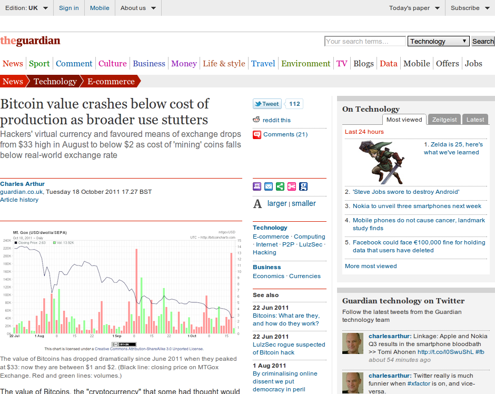Viewport: 495px width, 394px height.
Task: Click the Search button
Action: pos(483,42)
